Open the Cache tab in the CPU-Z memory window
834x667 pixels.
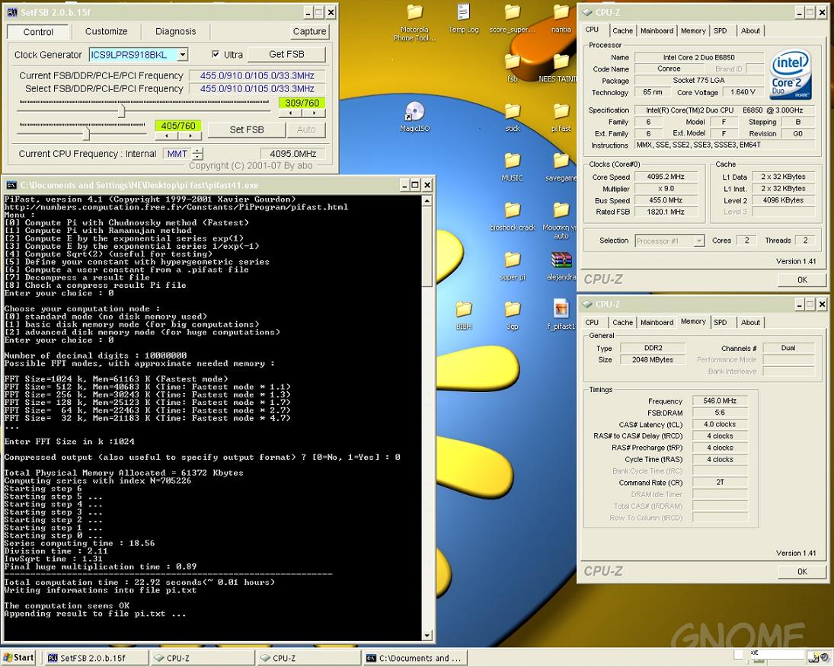pos(622,322)
